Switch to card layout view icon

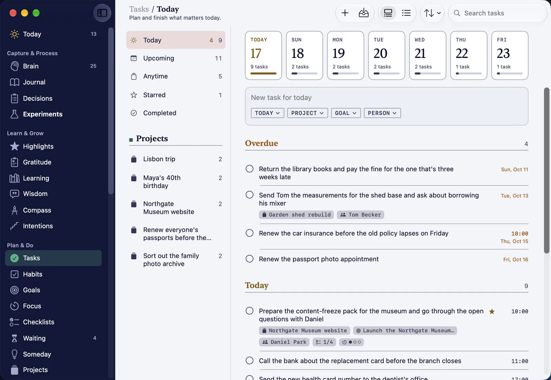coord(388,13)
